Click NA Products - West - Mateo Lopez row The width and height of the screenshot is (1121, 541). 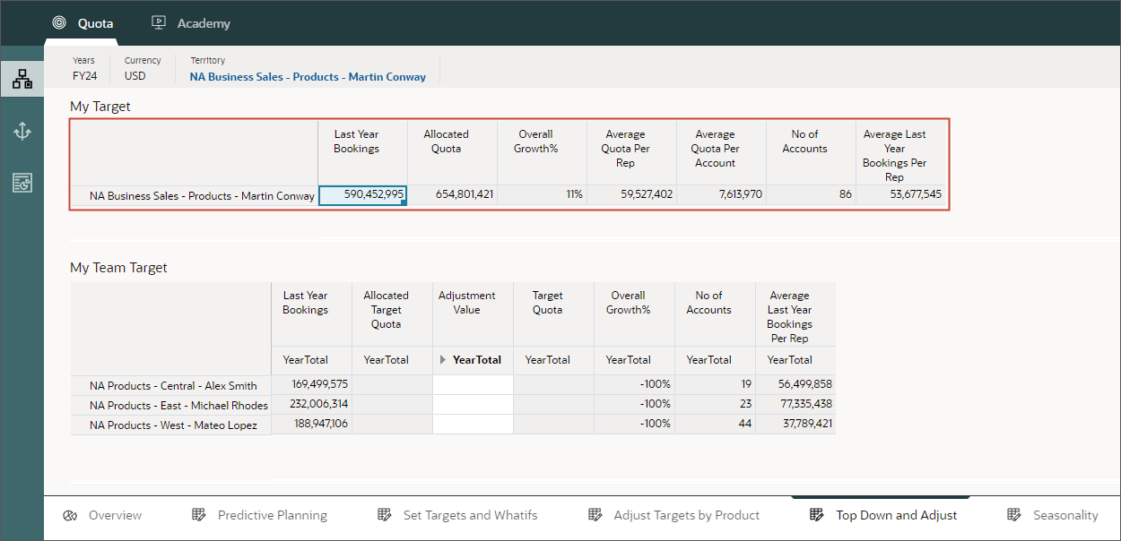point(171,425)
